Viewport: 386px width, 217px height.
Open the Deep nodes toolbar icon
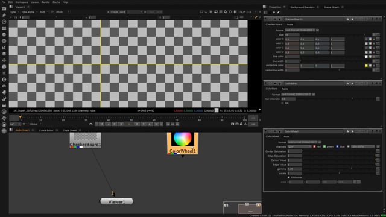(4, 80)
